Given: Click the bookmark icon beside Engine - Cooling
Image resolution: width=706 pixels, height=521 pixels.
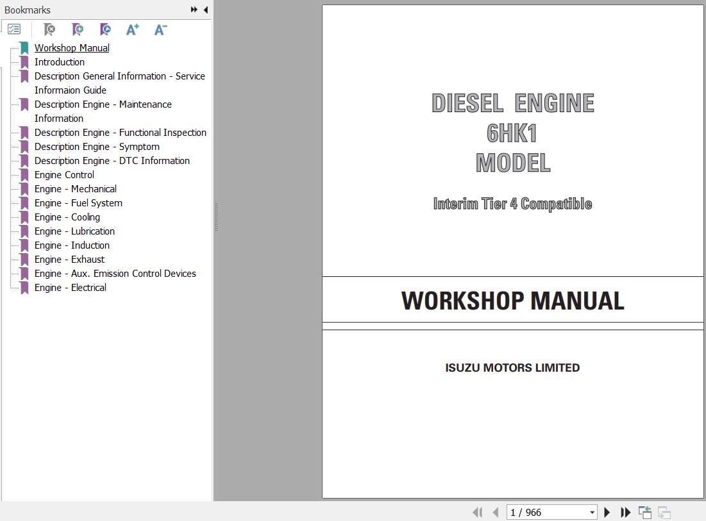Looking at the screenshot, I should click(24, 217).
